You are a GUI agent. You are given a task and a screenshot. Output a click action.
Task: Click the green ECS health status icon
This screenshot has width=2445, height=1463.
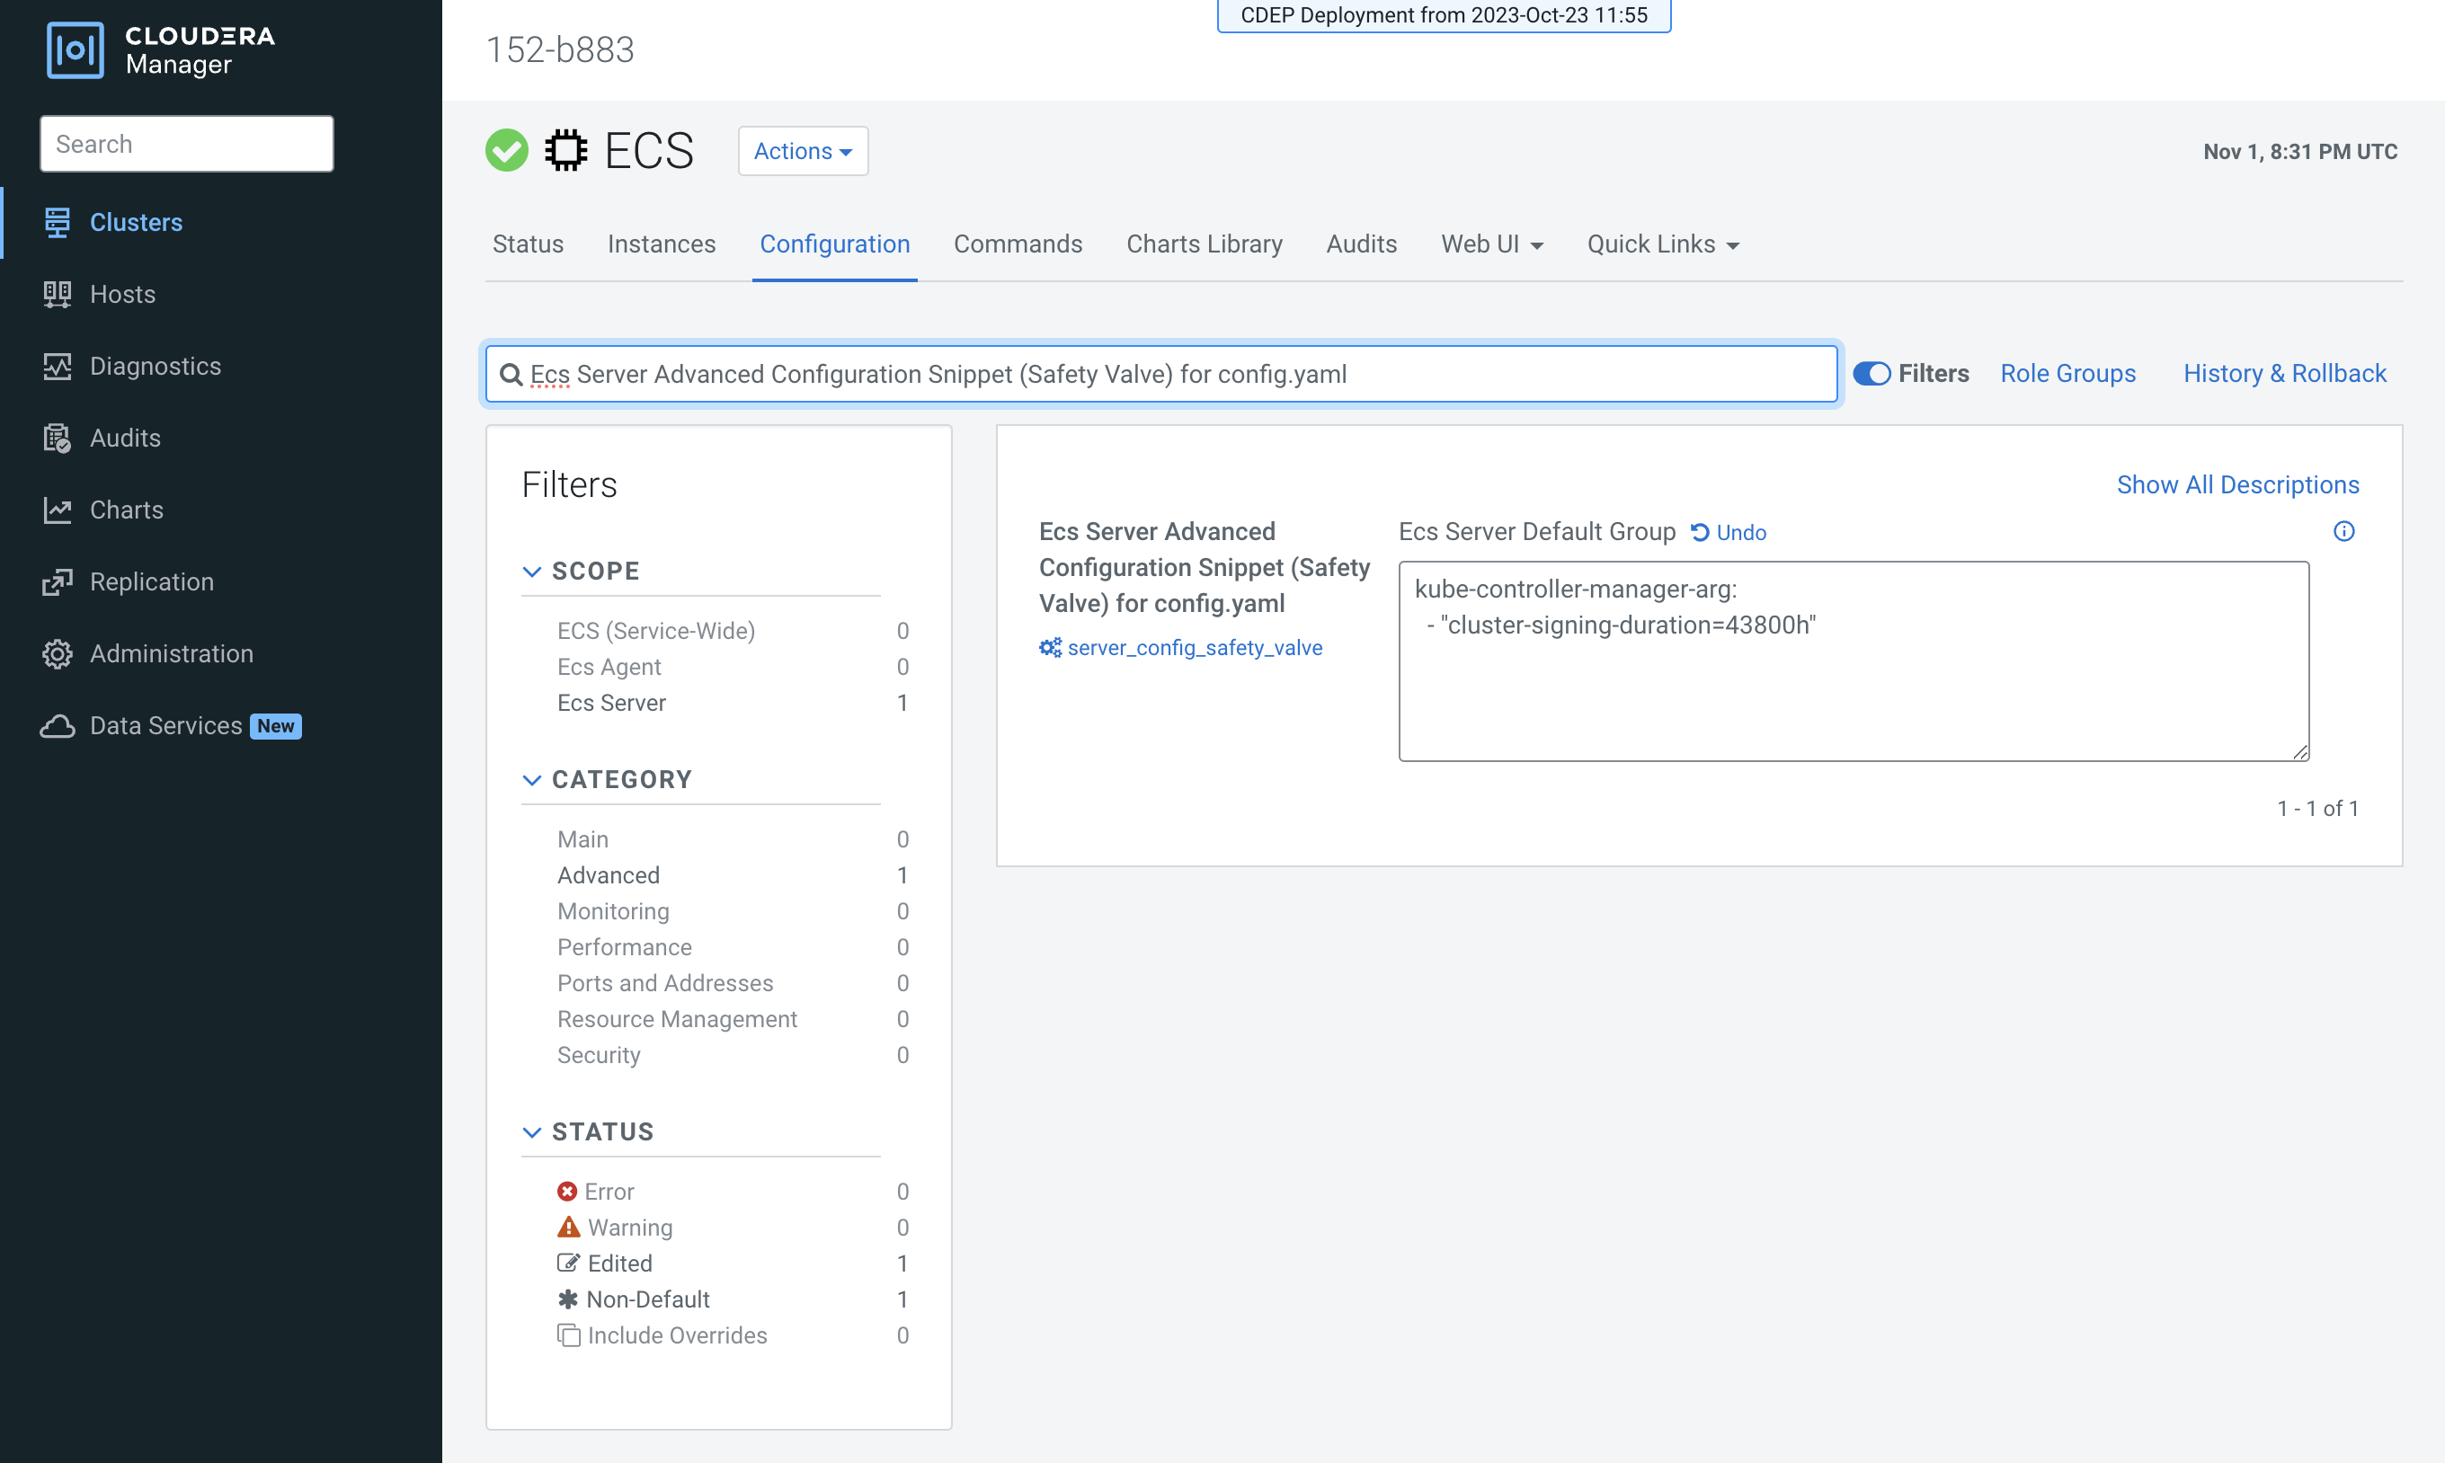(507, 151)
